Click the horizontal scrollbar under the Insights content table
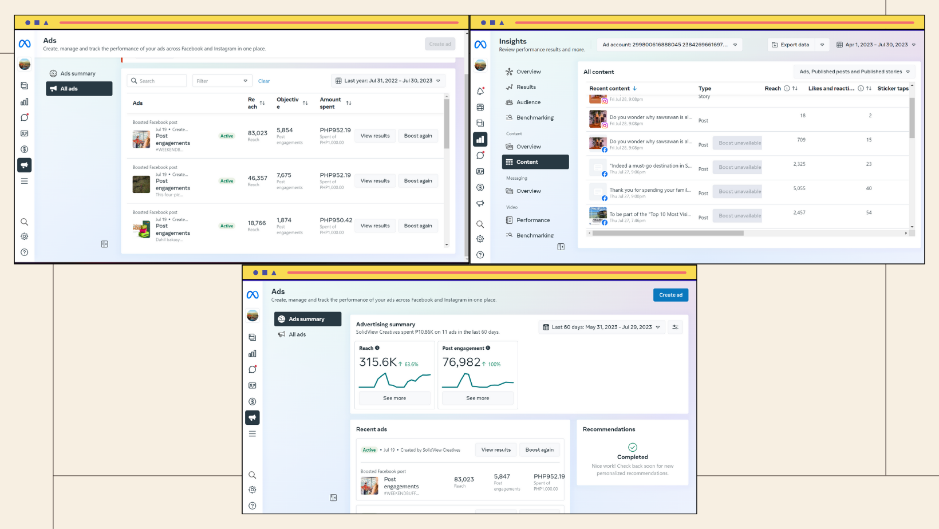 tap(668, 234)
